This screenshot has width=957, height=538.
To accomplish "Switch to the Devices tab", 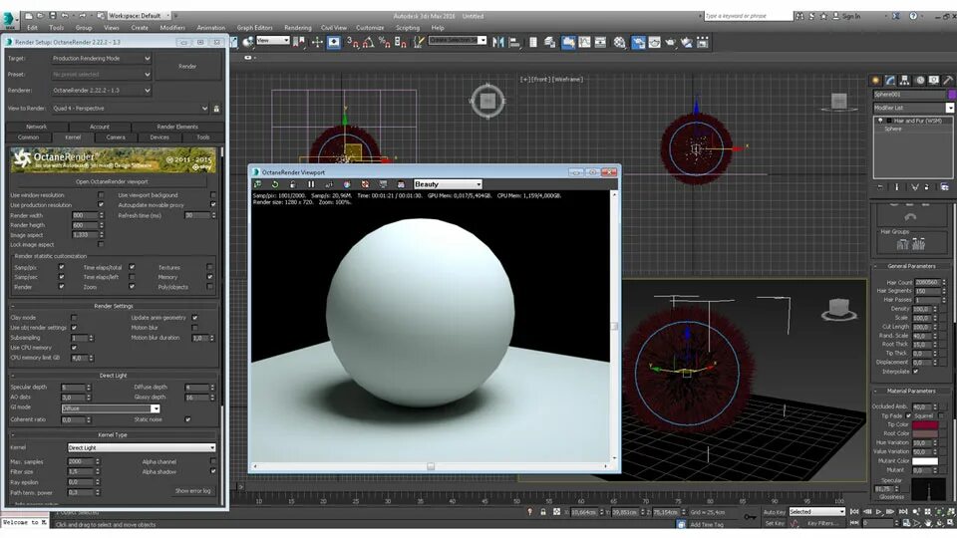I will [x=159, y=137].
